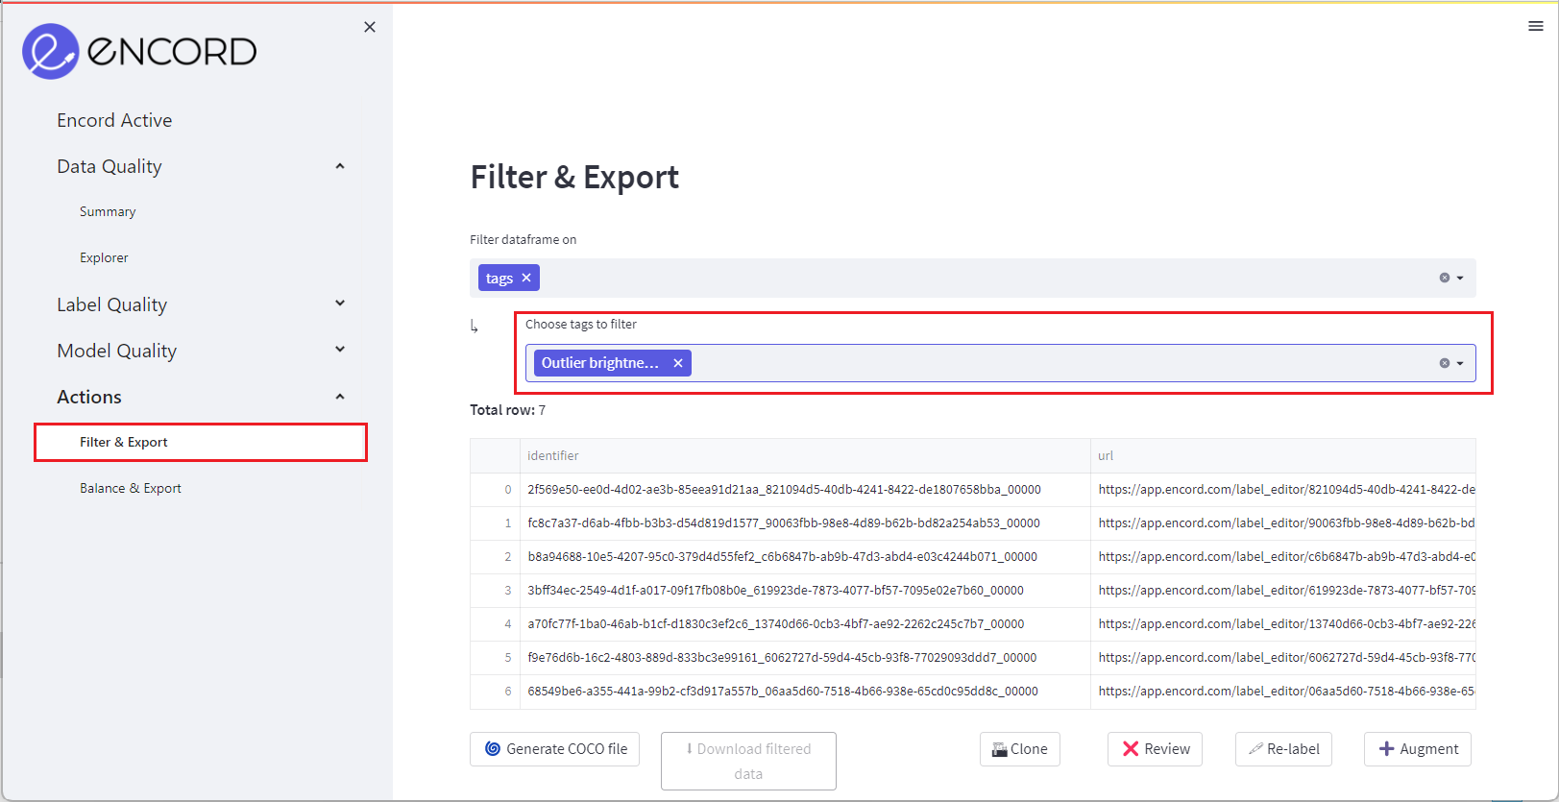Select identifier cell starting 2f569e50
The width and height of the screenshot is (1559, 802).
click(805, 490)
